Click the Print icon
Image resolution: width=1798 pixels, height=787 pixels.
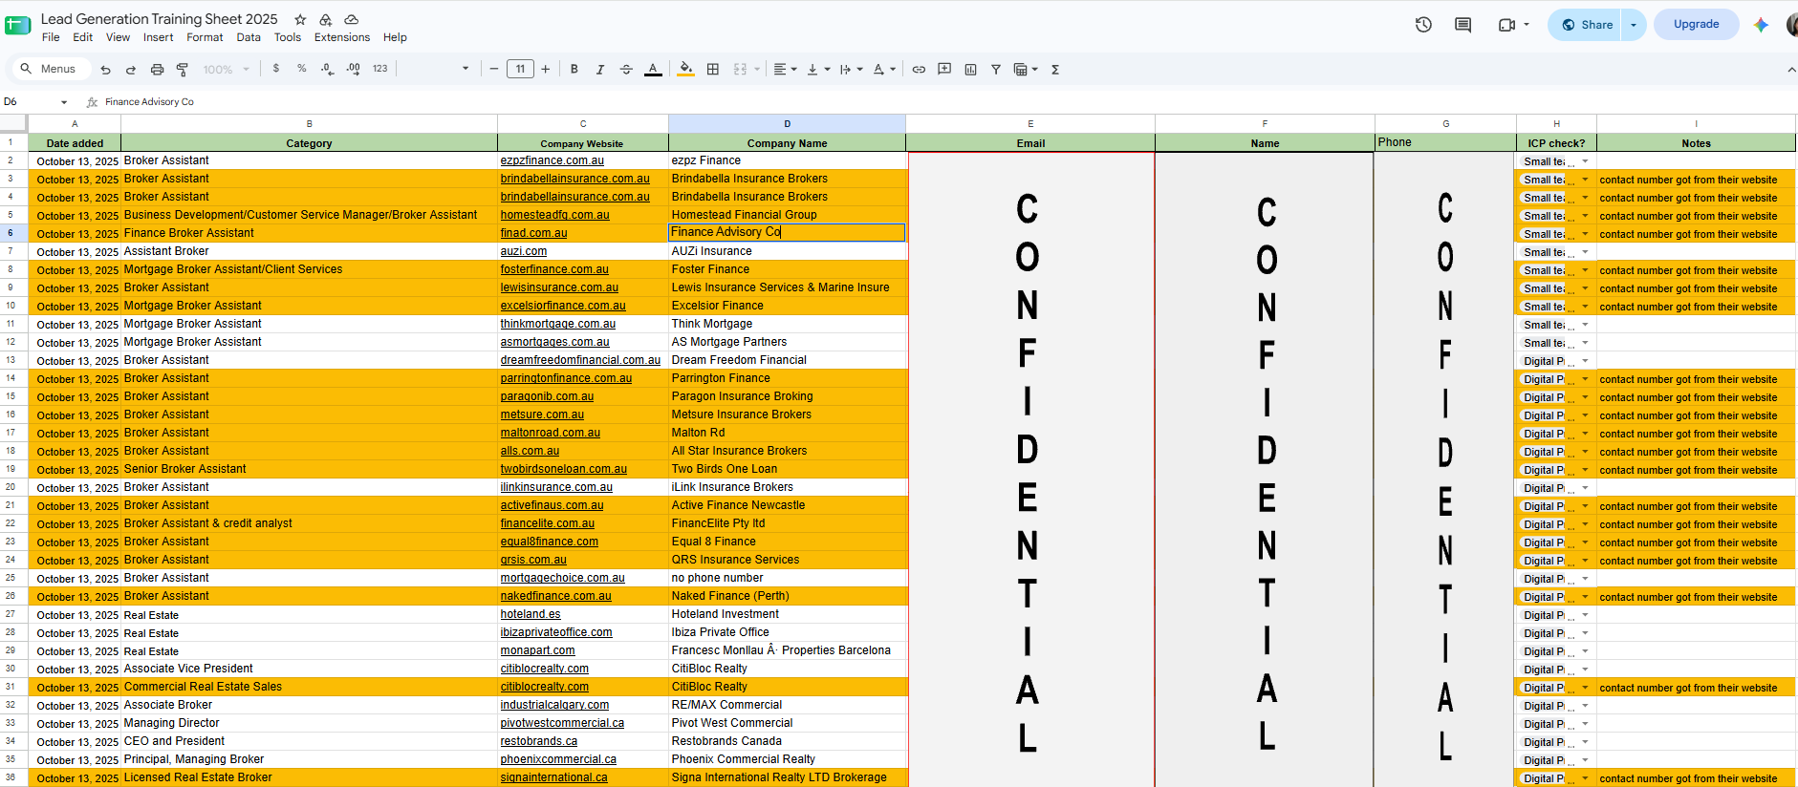point(157,69)
